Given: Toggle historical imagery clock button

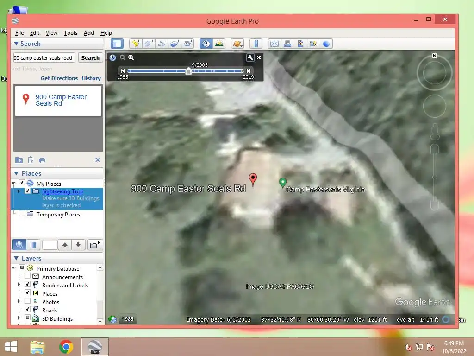Looking at the screenshot, I should click(x=206, y=44).
